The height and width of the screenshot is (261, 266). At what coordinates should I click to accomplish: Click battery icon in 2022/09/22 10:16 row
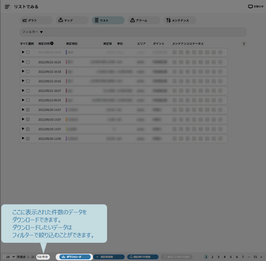[207, 81]
